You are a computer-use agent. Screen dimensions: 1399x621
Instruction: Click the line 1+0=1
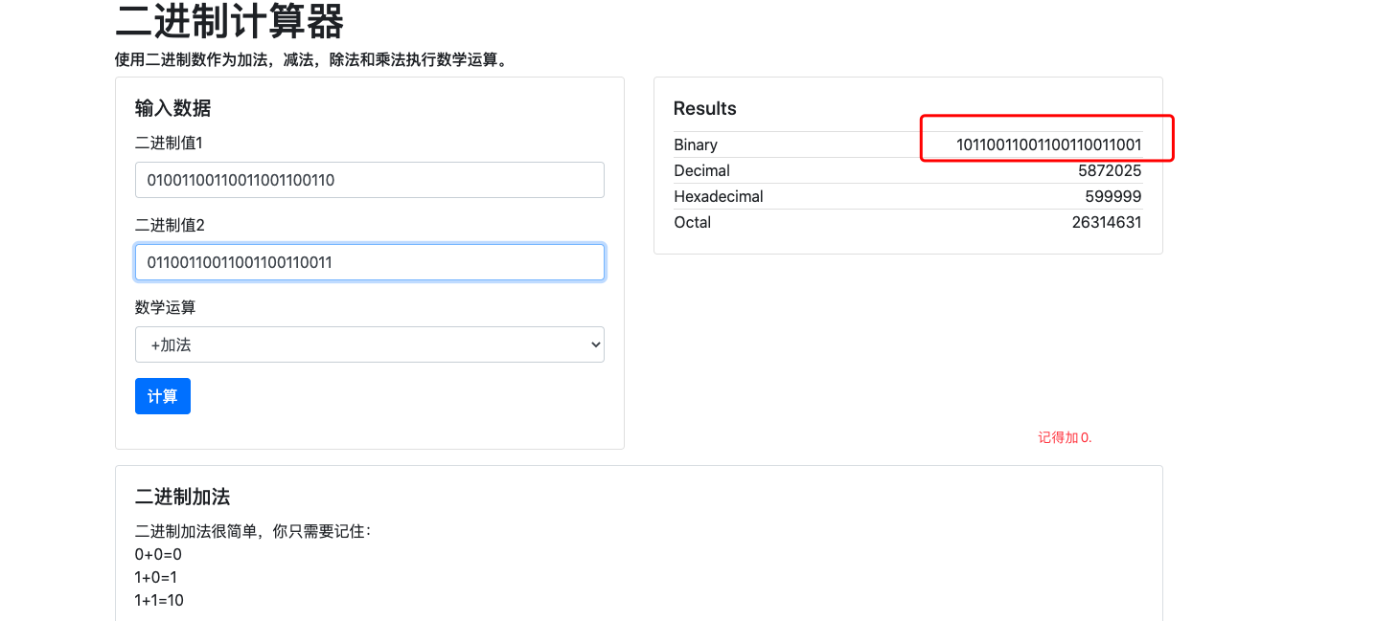(156, 578)
